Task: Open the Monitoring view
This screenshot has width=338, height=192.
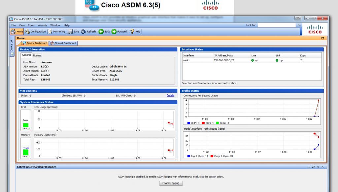Action: pos(56,31)
